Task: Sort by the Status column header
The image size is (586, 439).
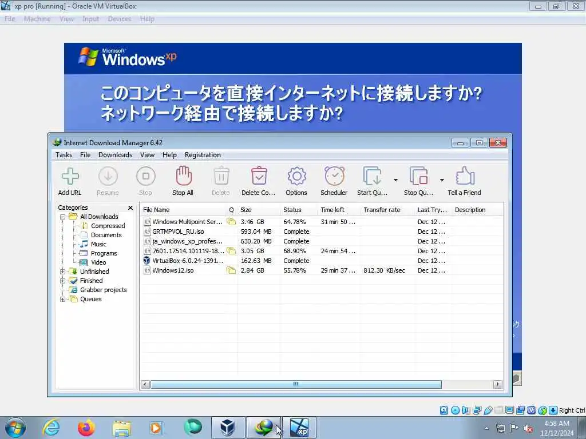Action: click(299, 210)
